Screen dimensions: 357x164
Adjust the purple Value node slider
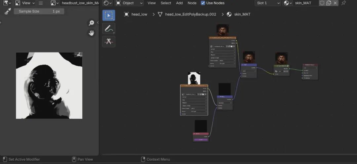201,140
